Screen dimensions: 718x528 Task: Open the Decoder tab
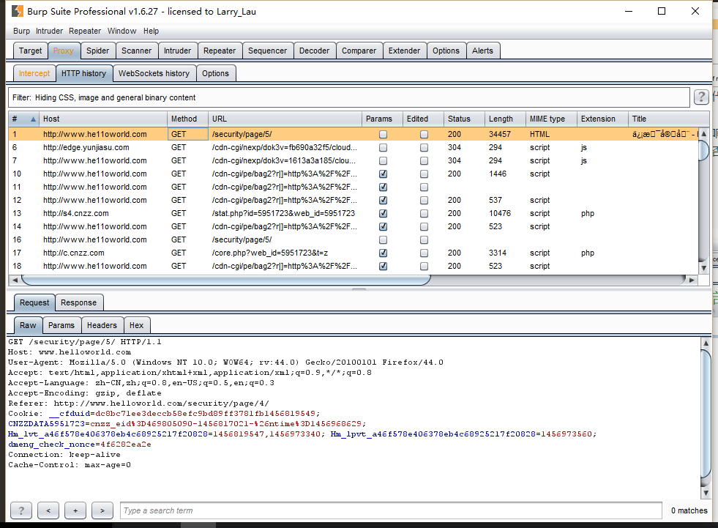314,51
